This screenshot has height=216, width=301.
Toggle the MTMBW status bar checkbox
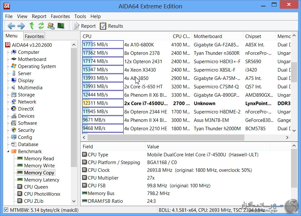(6, 210)
